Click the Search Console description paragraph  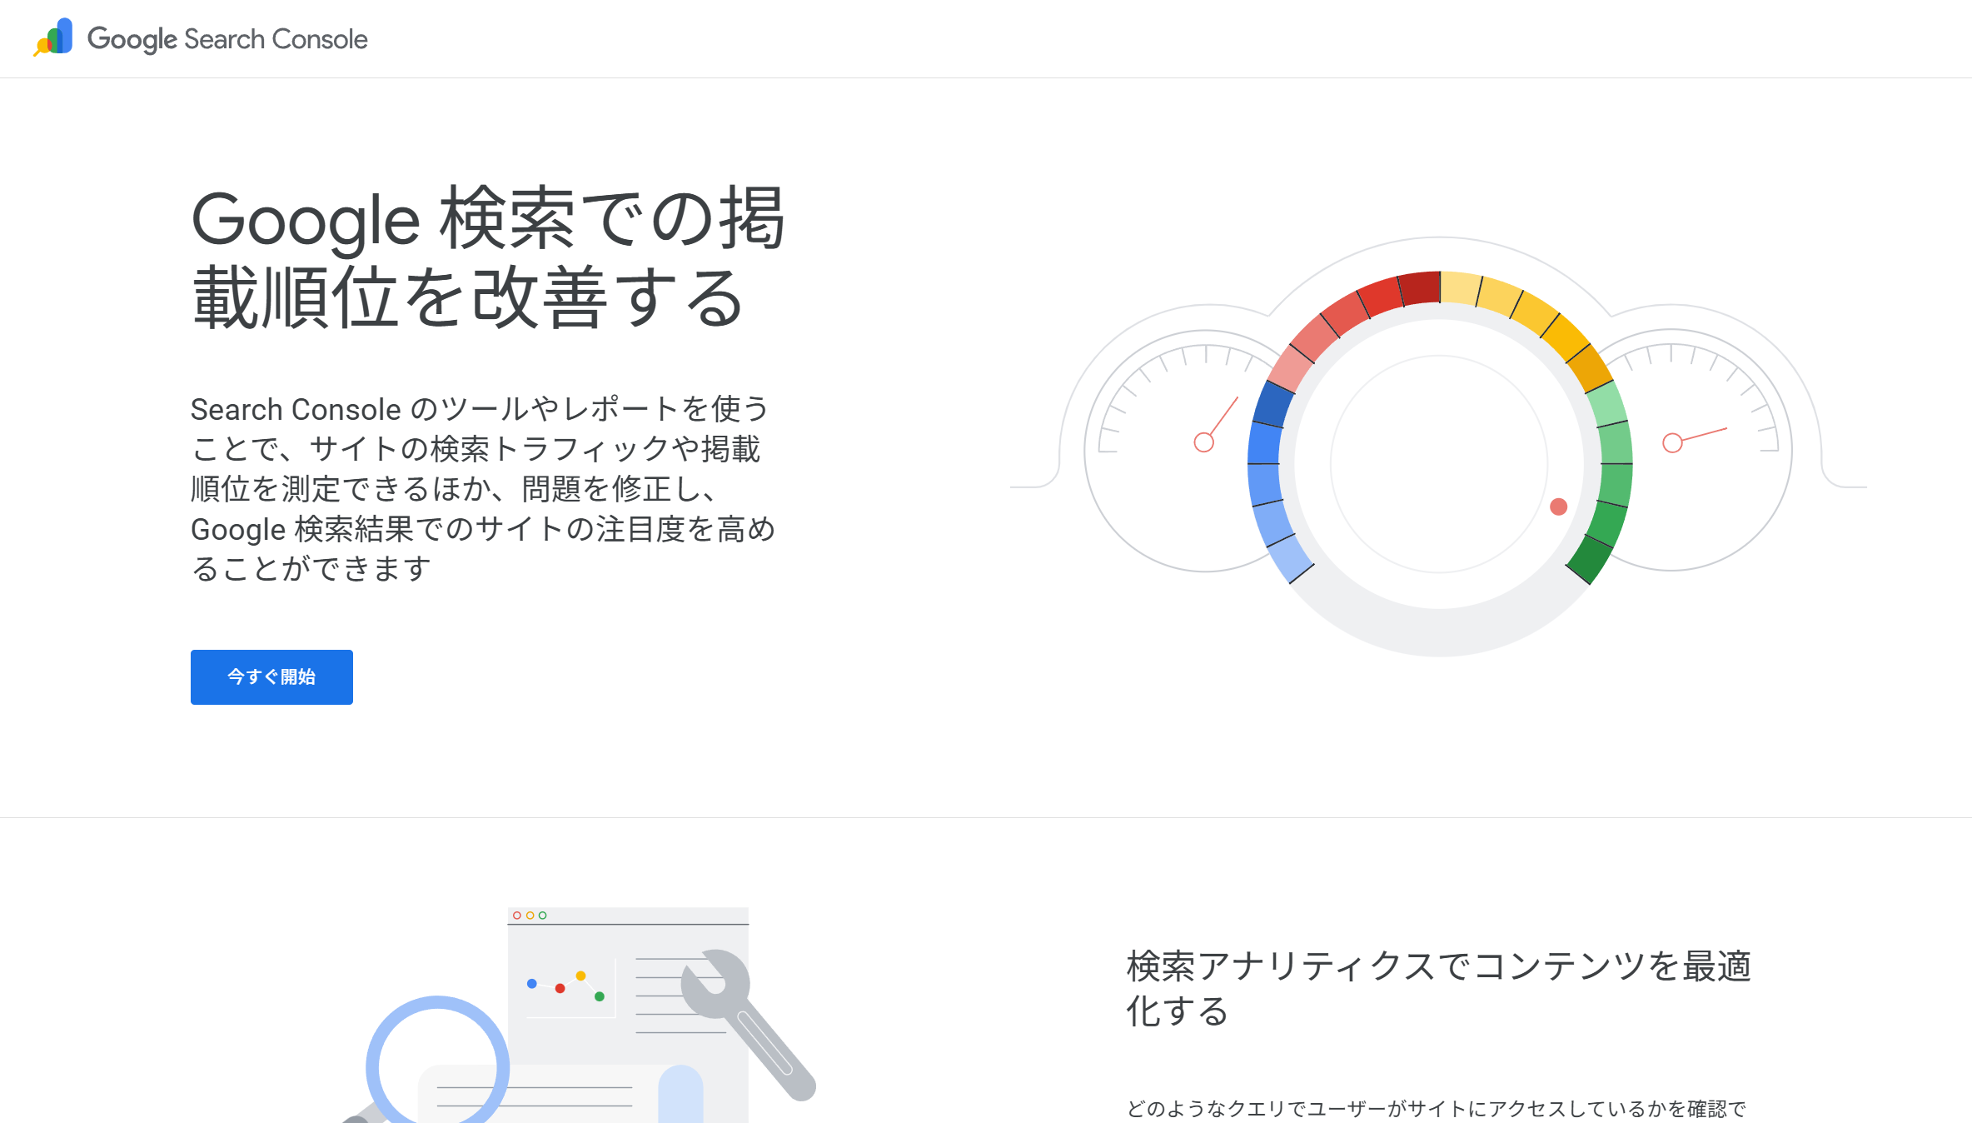tap(483, 487)
